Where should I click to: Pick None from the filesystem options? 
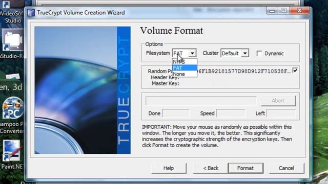tap(184, 74)
